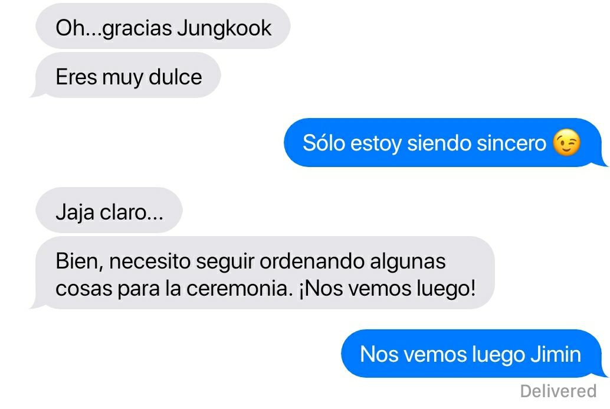
Task: Click the word 'Jaja' in gray bubble
Action: [x=75, y=213]
